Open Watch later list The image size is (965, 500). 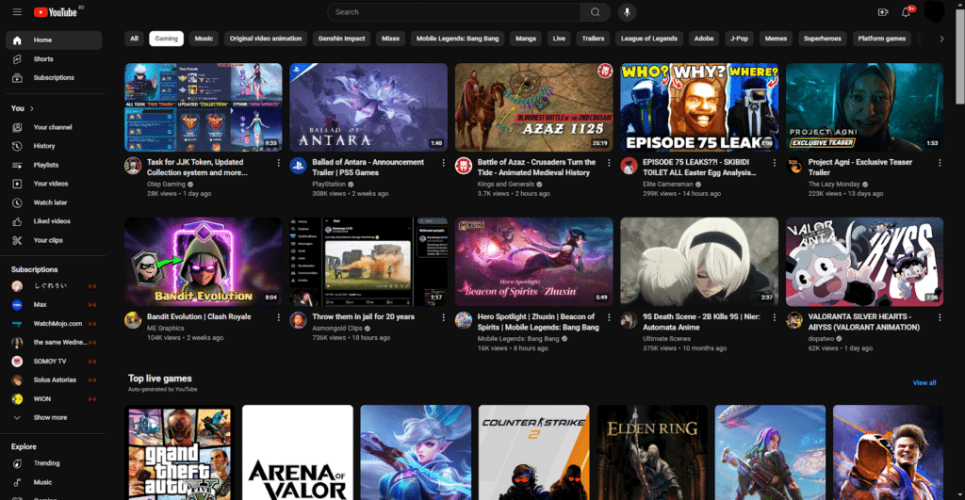(x=54, y=202)
